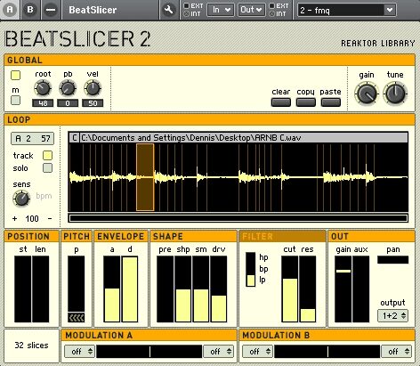Change output 1+2 selector

392,315
